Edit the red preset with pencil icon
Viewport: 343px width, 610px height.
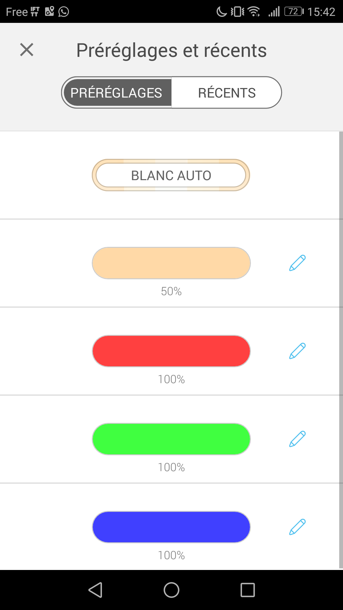coord(297,351)
